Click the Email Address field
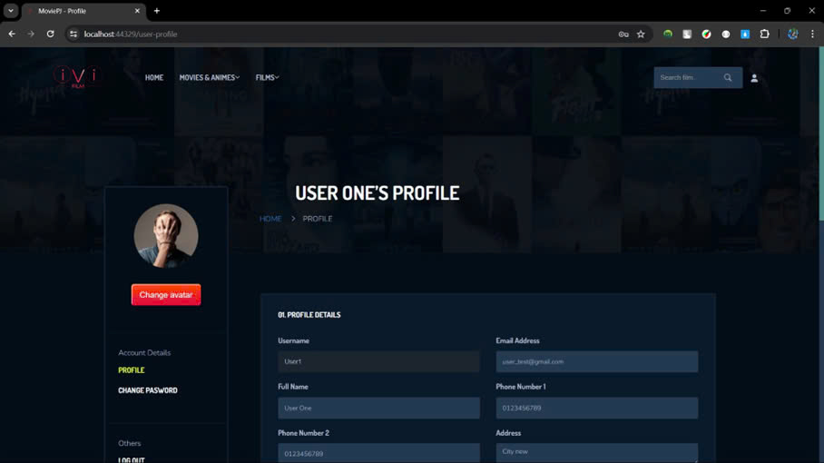 [597, 361]
